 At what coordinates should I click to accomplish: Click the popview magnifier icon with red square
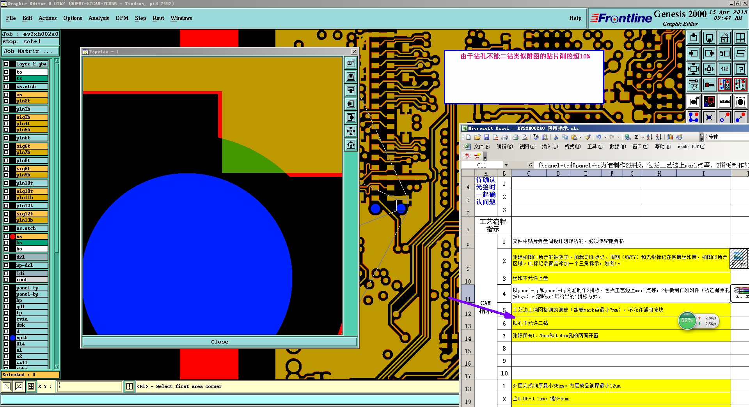(x=709, y=102)
